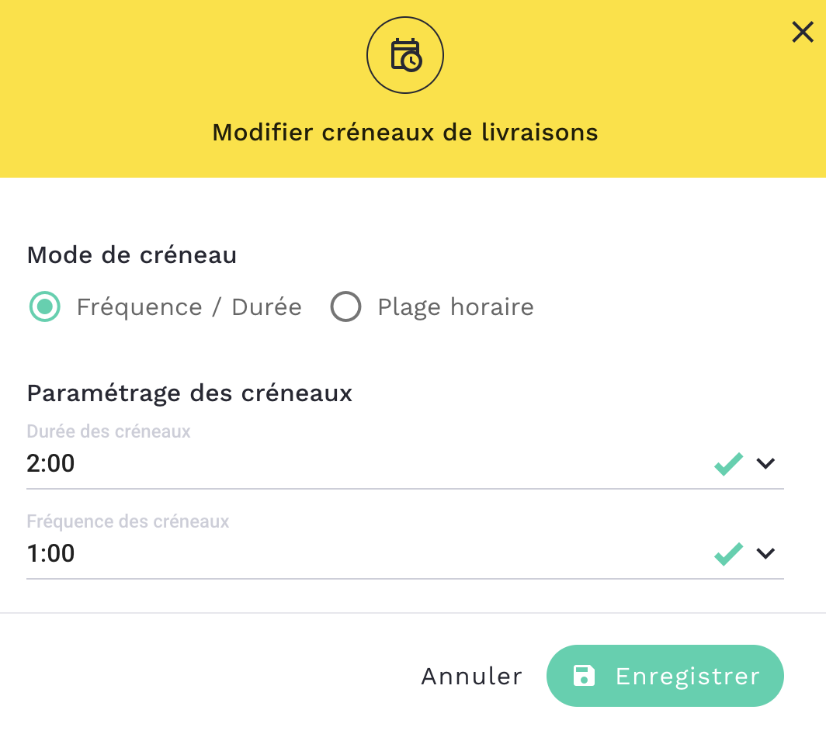Click the Durée des créneaux field label
This screenshot has height=734, width=826.
pyautogui.click(x=109, y=431)
